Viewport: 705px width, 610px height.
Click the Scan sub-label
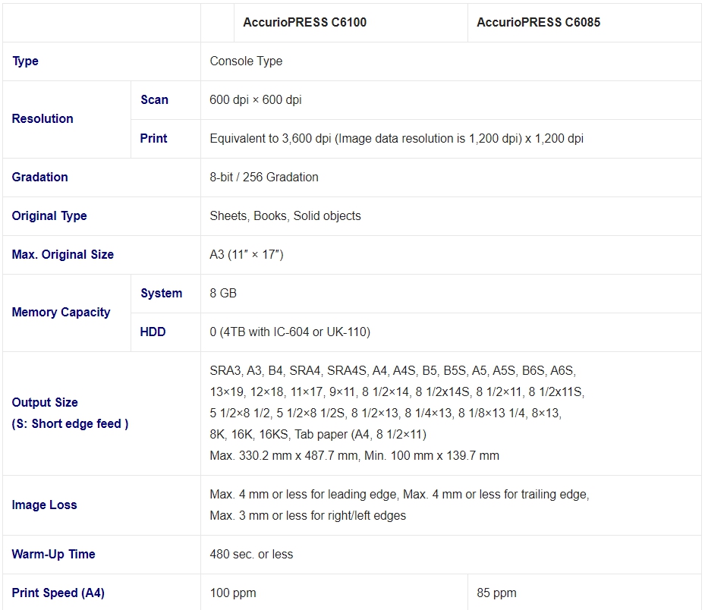[154, 100]
